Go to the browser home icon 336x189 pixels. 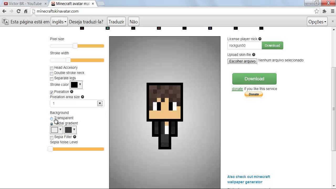click(x=26, y=11)
